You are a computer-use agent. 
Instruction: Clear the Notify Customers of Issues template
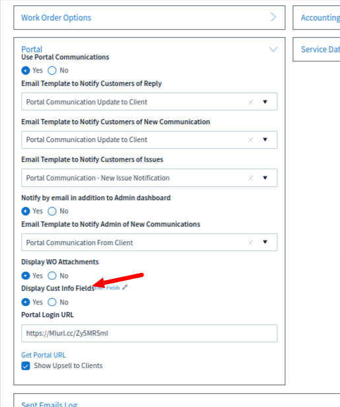[x=250, y=178]
